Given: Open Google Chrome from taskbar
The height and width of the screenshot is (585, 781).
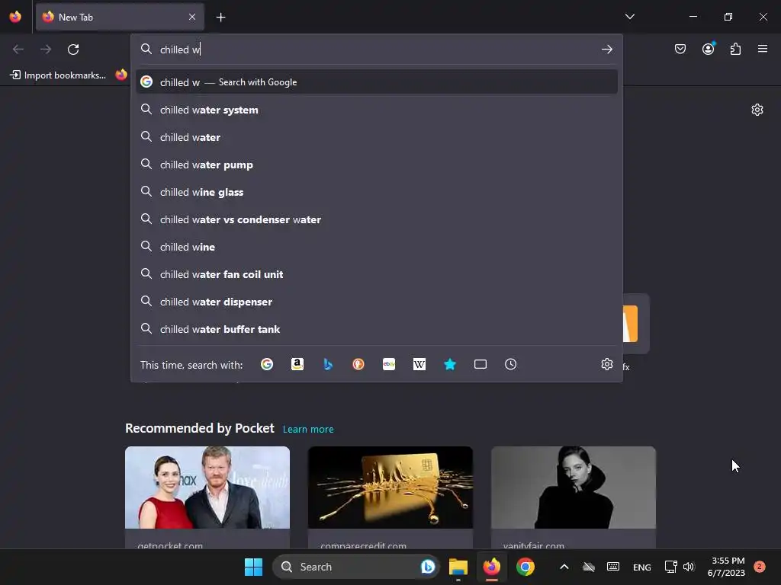Looking at the screenshot, I should click(x=525, y=567).
